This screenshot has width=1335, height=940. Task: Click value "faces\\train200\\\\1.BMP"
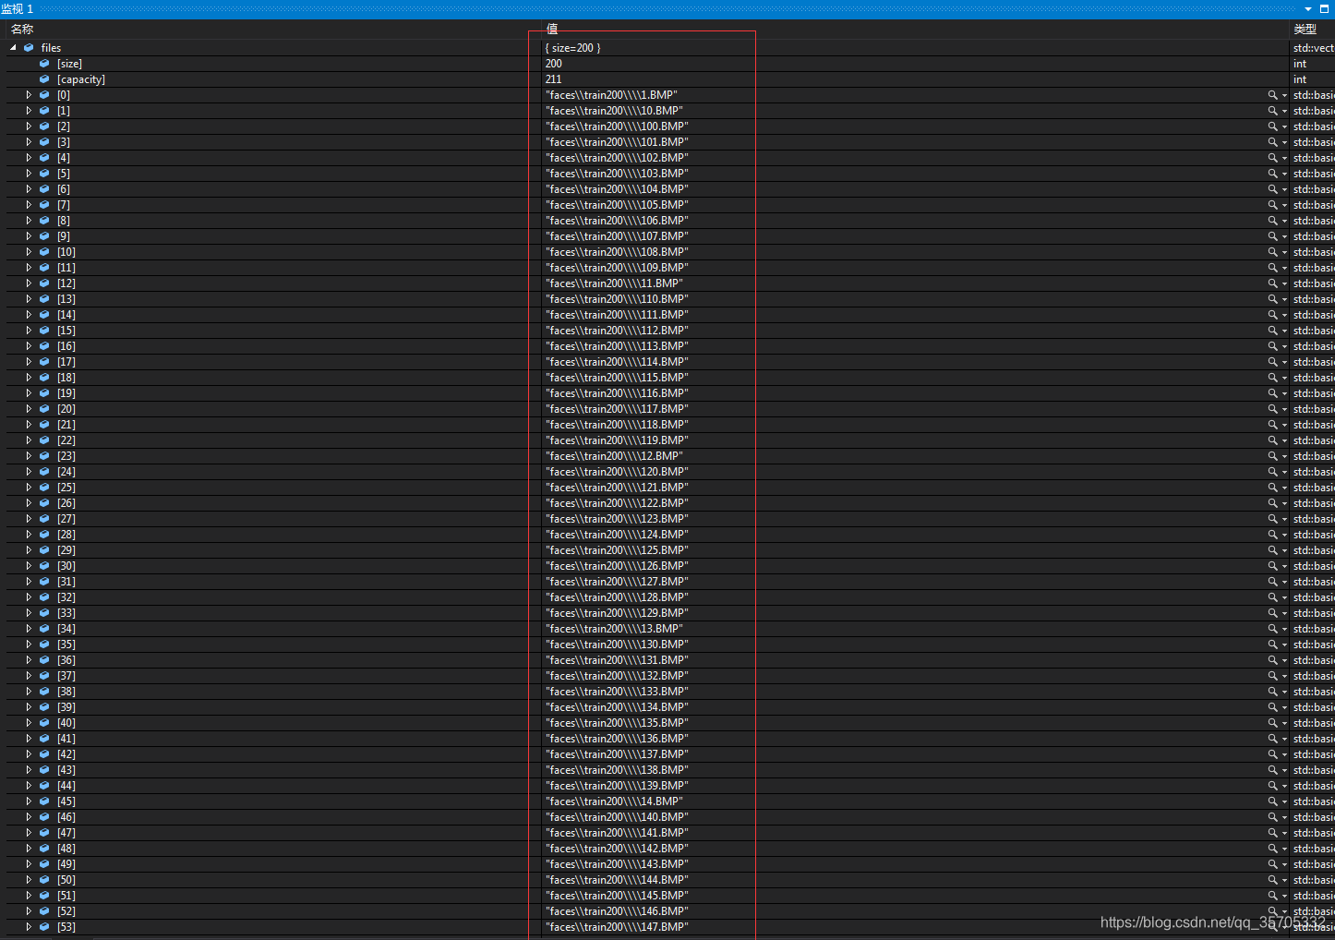pyautogui.click(x=610, y=95)
